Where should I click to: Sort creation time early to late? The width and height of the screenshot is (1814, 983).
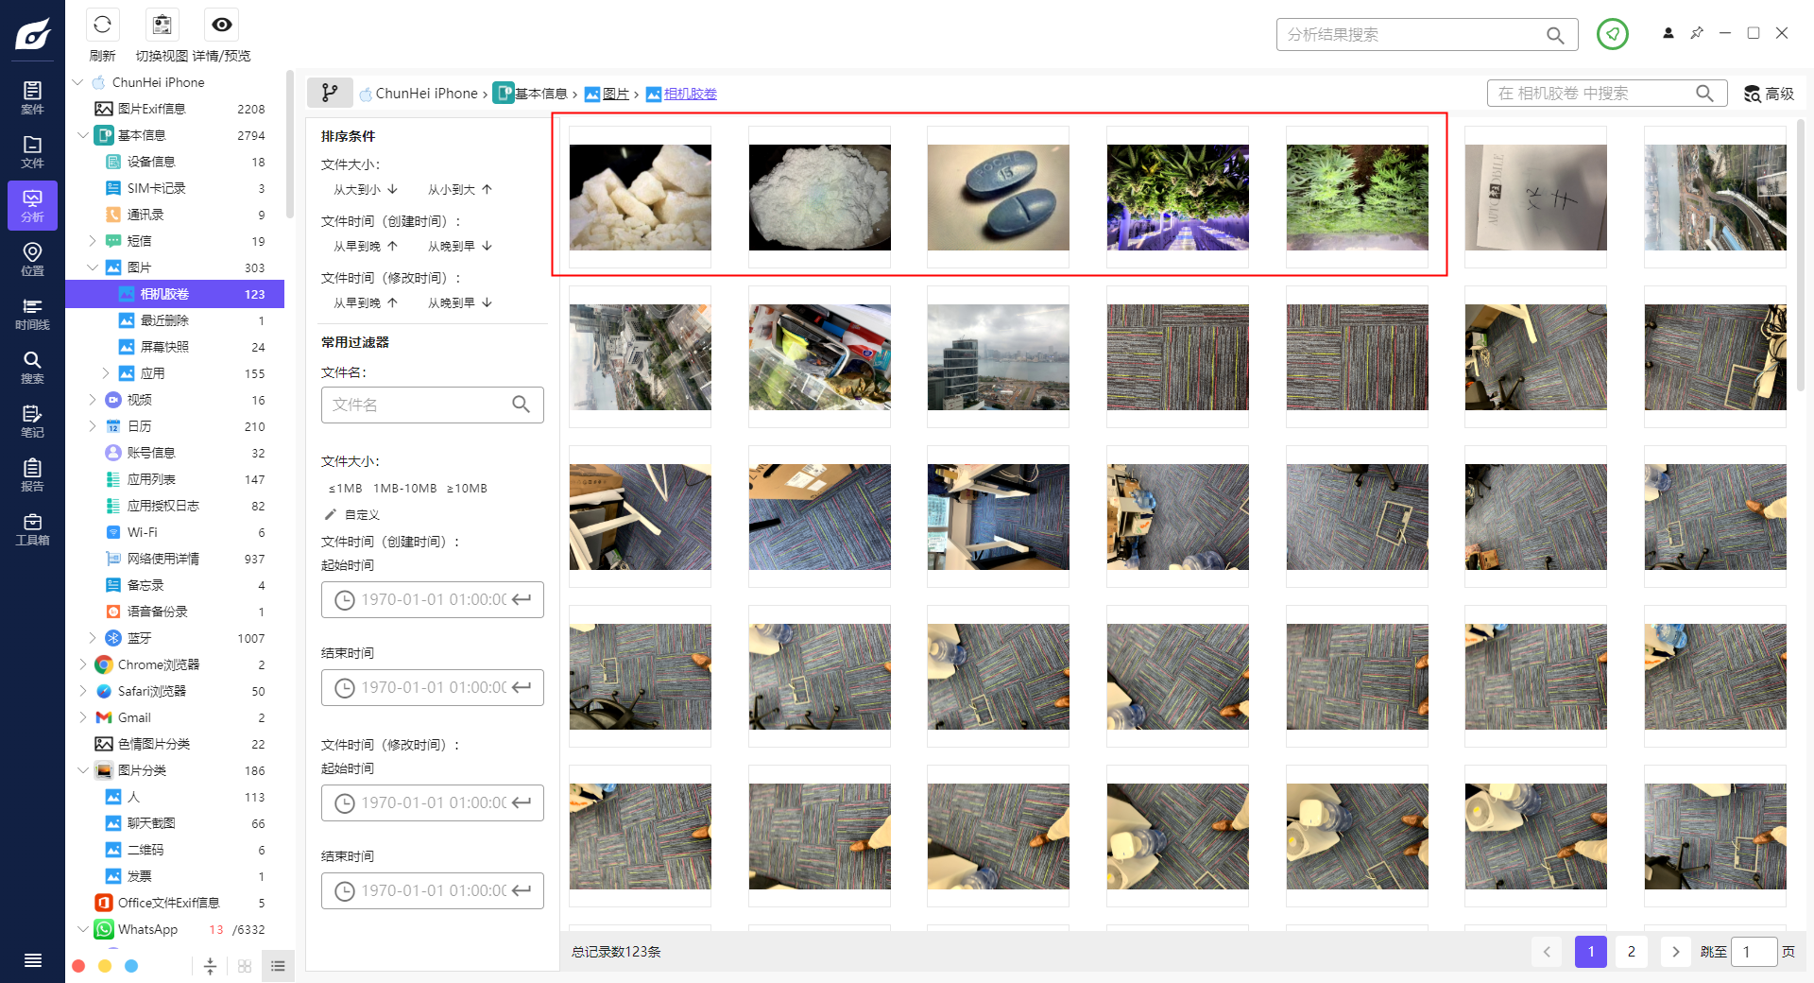366,247
